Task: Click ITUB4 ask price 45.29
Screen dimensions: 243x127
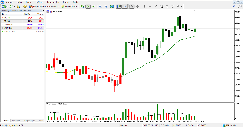Action: click(x=41, y=21)
